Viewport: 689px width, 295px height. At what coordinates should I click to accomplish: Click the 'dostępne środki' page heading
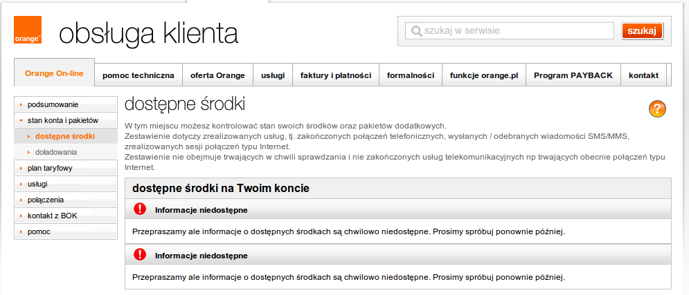click(x=185, y=105)
